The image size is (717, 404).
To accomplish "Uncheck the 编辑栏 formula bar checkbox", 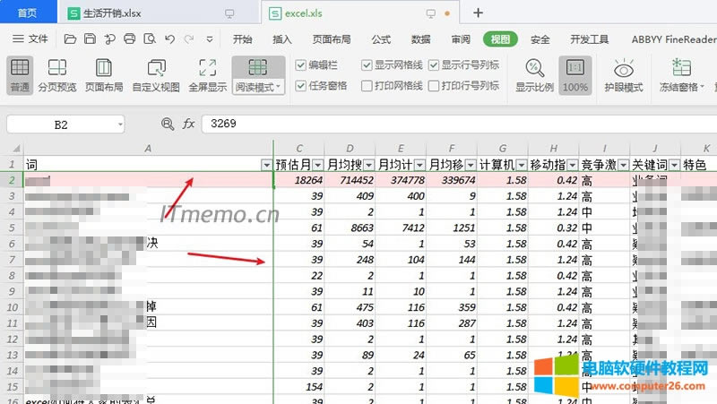I will (x=301, y=65).
